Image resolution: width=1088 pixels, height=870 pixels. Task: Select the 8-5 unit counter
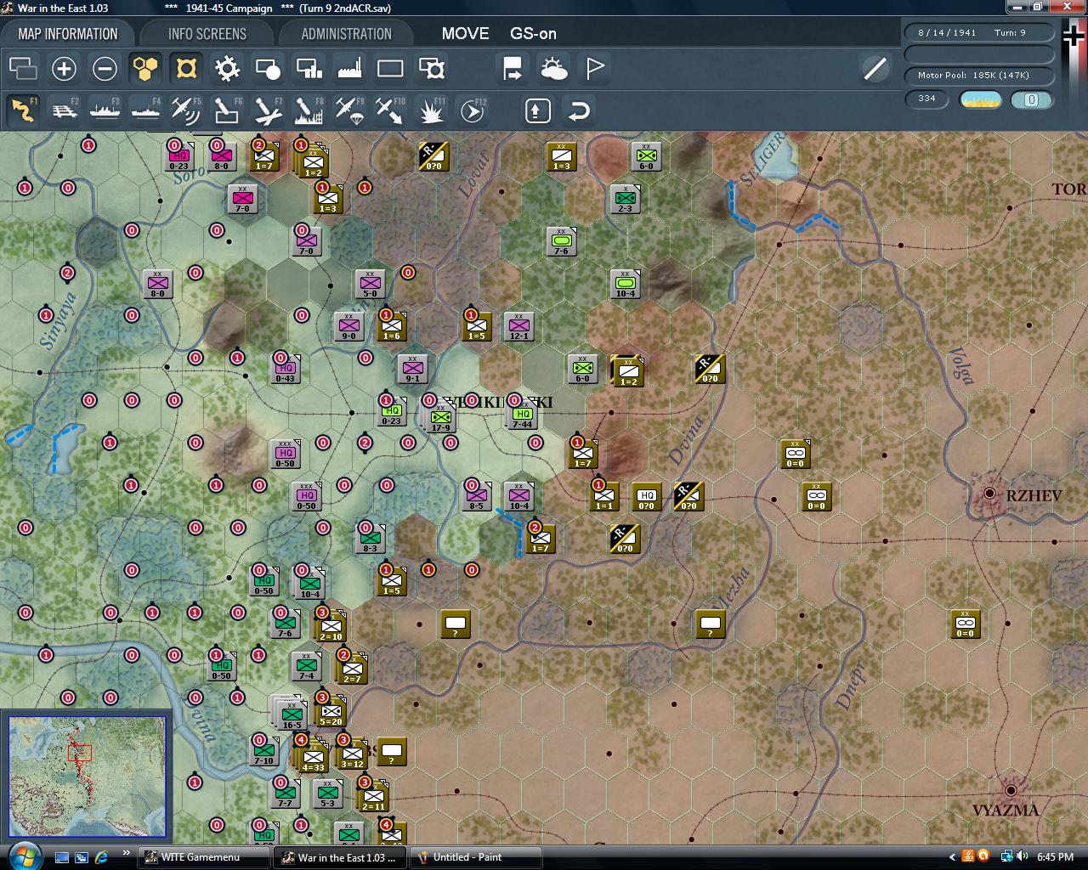click(x=476, y=495)
